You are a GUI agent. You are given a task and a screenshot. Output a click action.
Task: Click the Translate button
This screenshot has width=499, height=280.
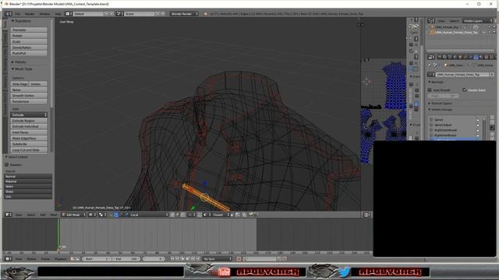click(29, 30)
